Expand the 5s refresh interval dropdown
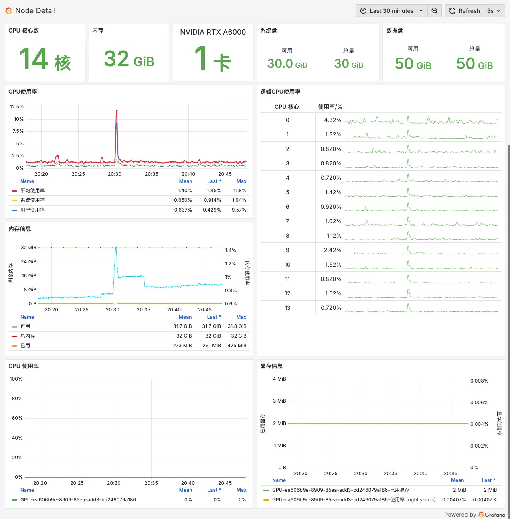Screen dimensions: 510x519 (494, 11)
